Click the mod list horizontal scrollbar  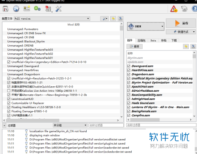click(x=32, y=120)
